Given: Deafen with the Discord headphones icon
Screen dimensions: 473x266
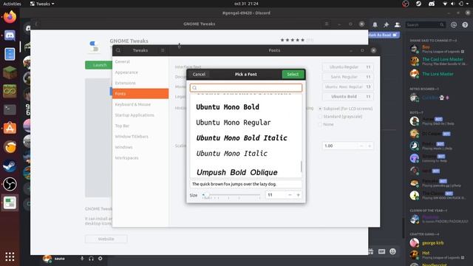Looking at the screenshot, I should (91, 259).
